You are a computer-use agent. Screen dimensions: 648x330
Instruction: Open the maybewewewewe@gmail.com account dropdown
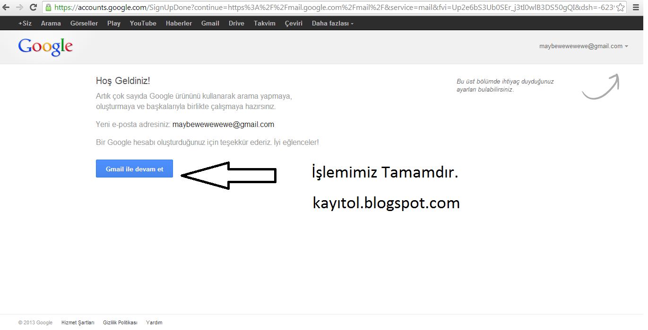[x=580, y=46]
